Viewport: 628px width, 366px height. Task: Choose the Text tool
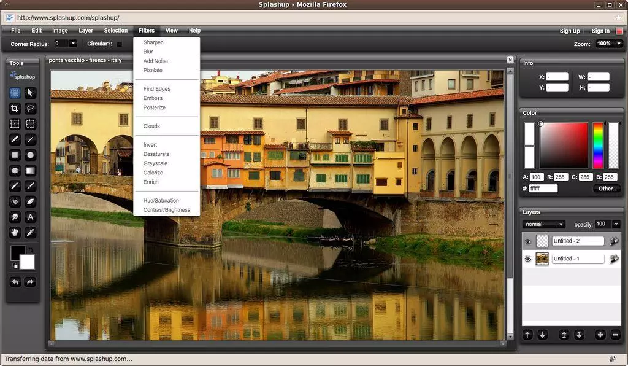(30, 217)
